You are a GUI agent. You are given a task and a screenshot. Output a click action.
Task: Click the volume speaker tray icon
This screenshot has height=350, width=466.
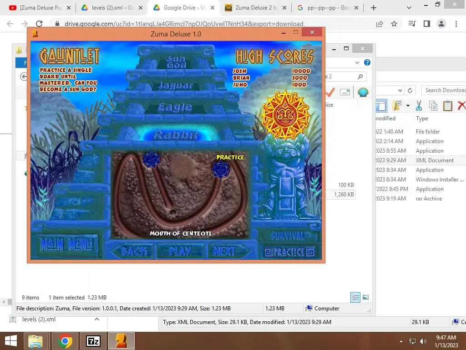coord(423,341)
